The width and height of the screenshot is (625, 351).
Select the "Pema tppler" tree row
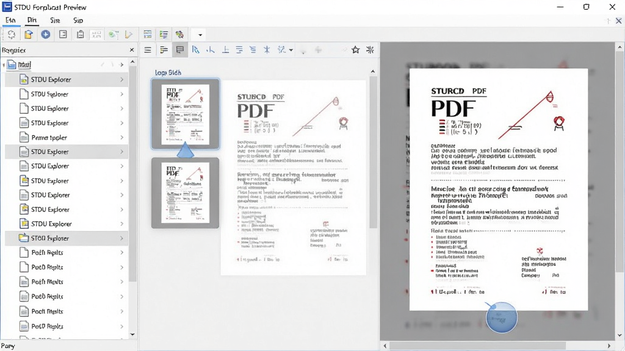pyautogui.click(x=67, y=137)
